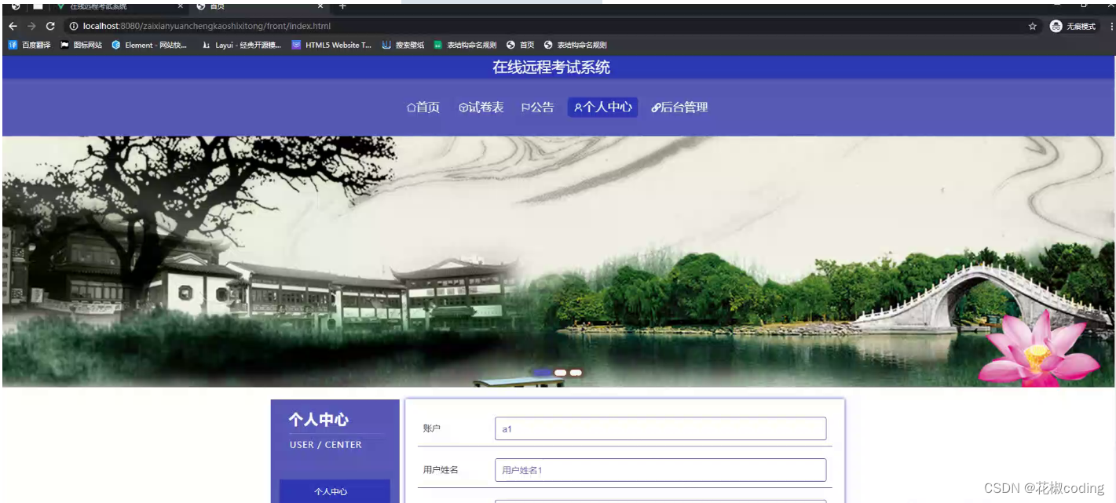The width and height of the screenshot is (1116, 503).
Task: Click the 百度翻译 bookmark icon
Action: pos(12,45)
